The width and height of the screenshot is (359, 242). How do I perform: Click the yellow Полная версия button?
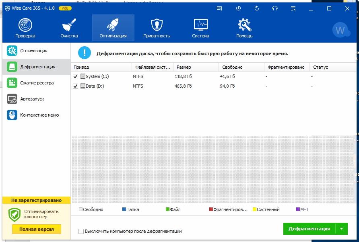click(36, 229)
